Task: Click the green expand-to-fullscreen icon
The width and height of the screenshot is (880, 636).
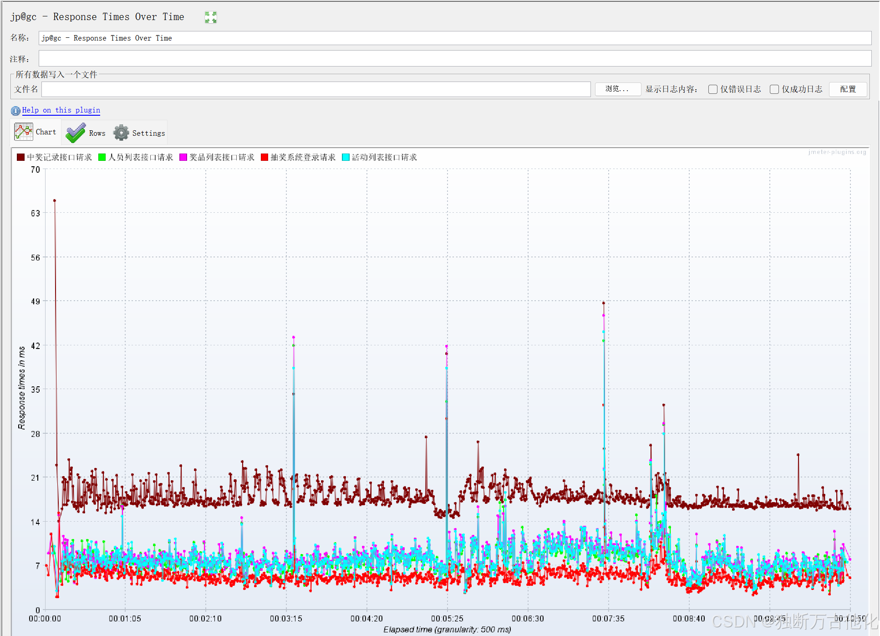Action: (x=210, y=17)
